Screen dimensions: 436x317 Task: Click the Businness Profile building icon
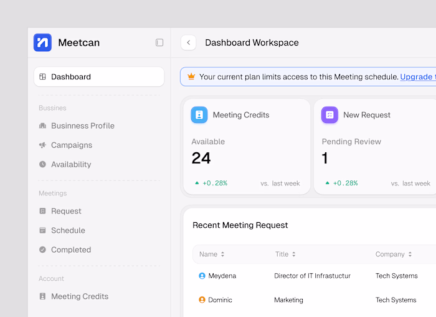click(x=42, y=125)
